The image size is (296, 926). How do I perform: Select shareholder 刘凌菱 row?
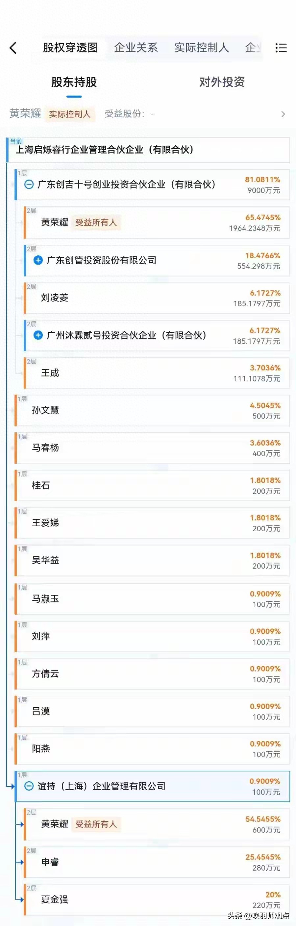(x=55, y=298)
